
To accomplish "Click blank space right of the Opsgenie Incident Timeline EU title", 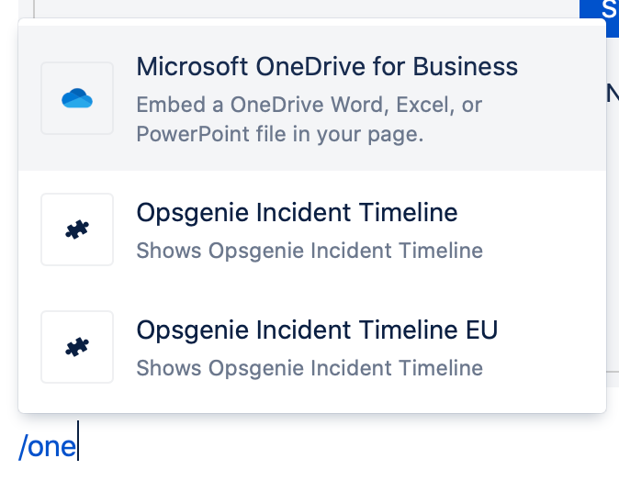I will pyautogui.click(x=551, y=330).
